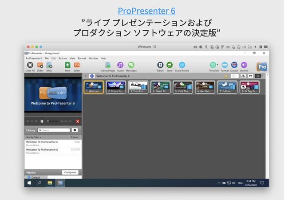Clear backgrounds with the BKGs icon

[x=49, y=65]
